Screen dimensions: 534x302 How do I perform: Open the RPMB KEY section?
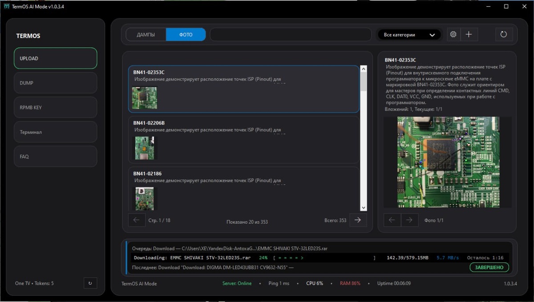[x=55, y=107]
